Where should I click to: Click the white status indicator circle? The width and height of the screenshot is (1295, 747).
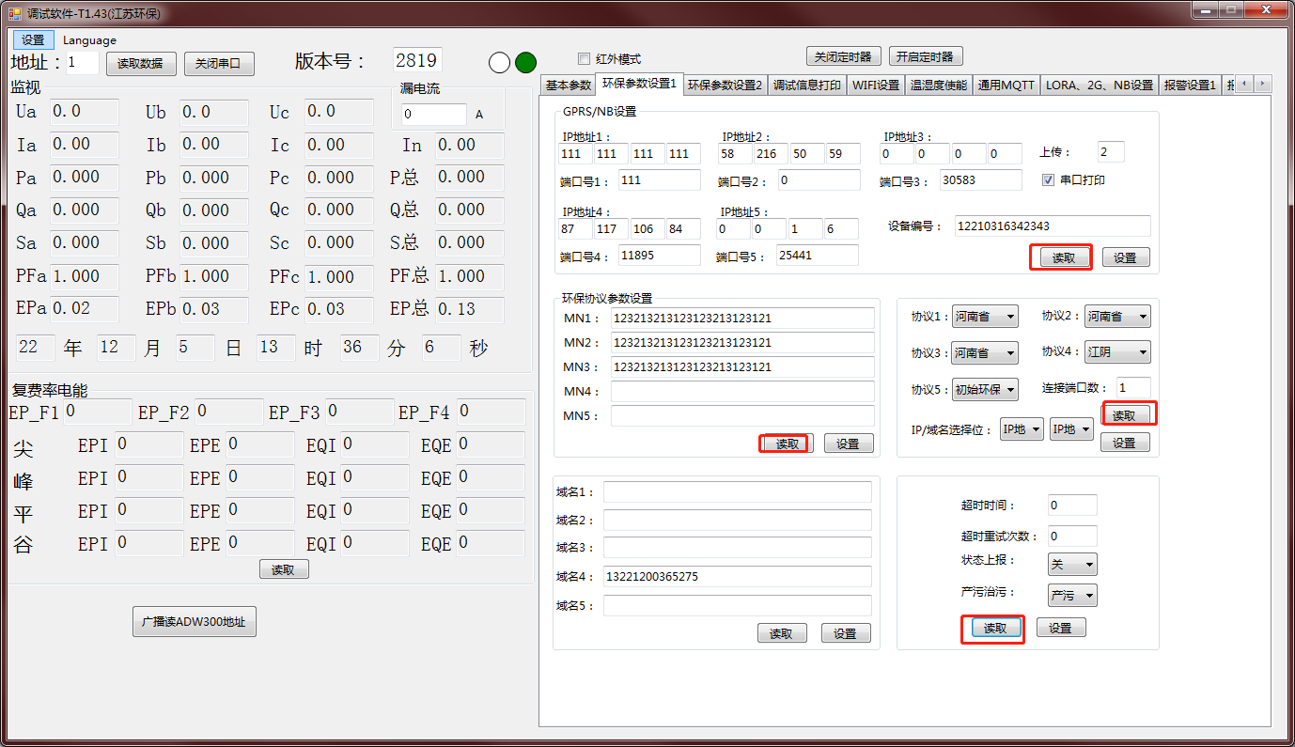500,63
